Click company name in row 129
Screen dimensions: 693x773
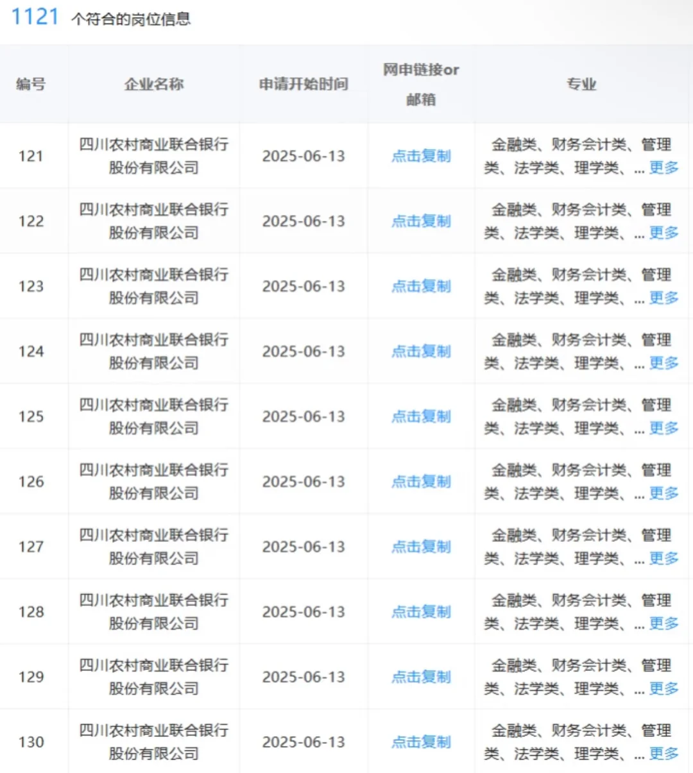tap(154, 677)
